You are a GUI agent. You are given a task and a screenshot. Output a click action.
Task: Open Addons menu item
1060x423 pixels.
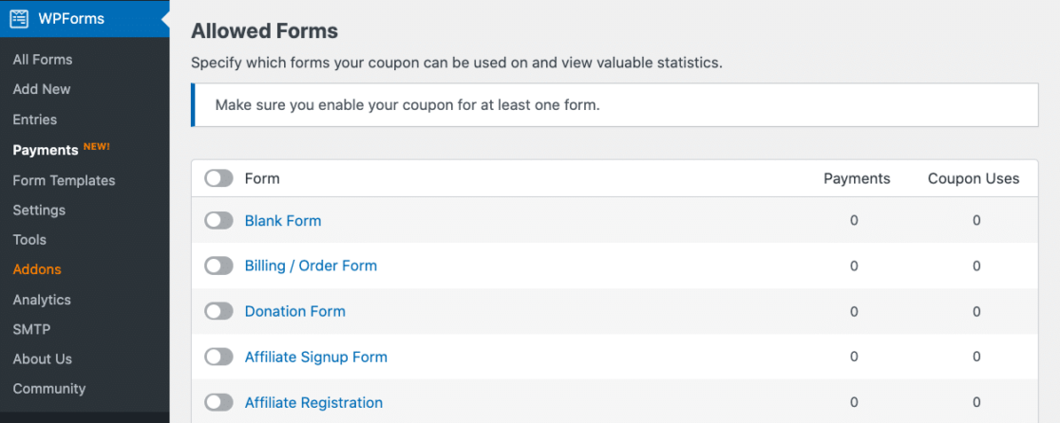tap(37, 269)
